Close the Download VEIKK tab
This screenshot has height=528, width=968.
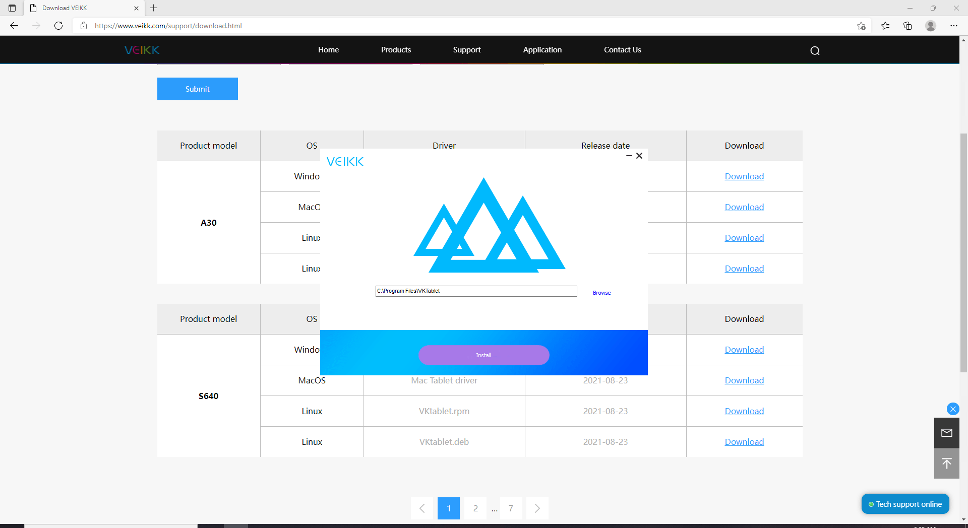pos(136,8)
